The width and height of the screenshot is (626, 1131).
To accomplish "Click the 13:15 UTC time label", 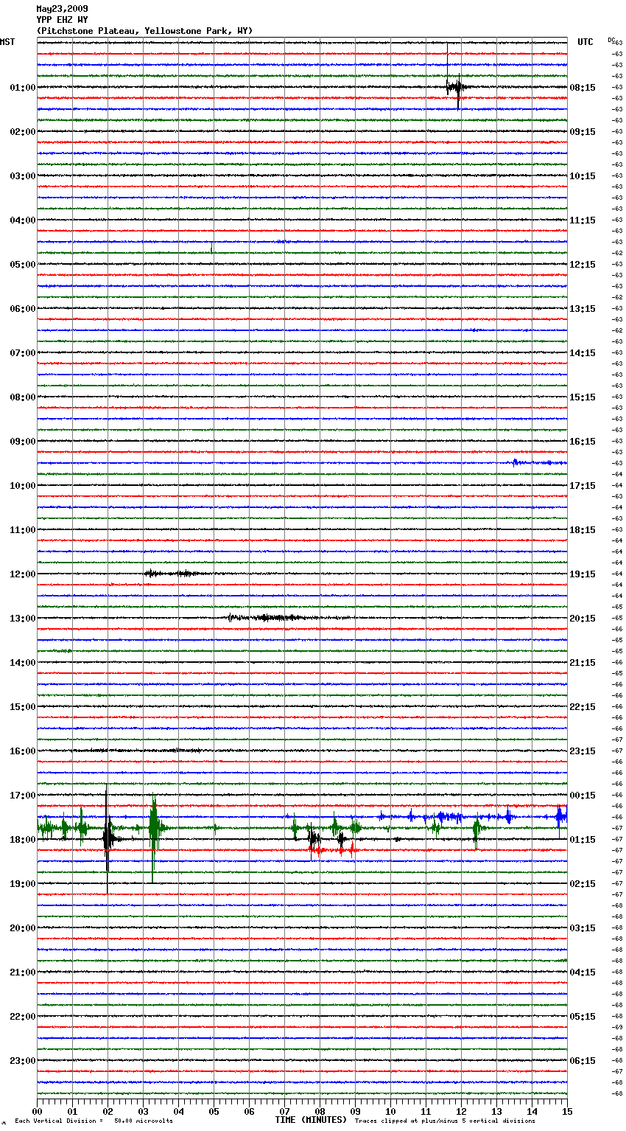I will pos(583,309).
